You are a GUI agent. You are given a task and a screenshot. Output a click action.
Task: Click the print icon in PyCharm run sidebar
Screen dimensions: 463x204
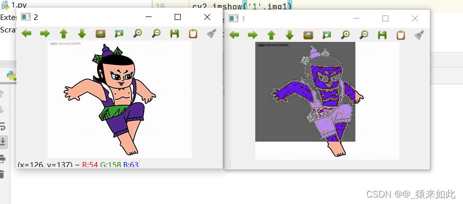point(3,159)
